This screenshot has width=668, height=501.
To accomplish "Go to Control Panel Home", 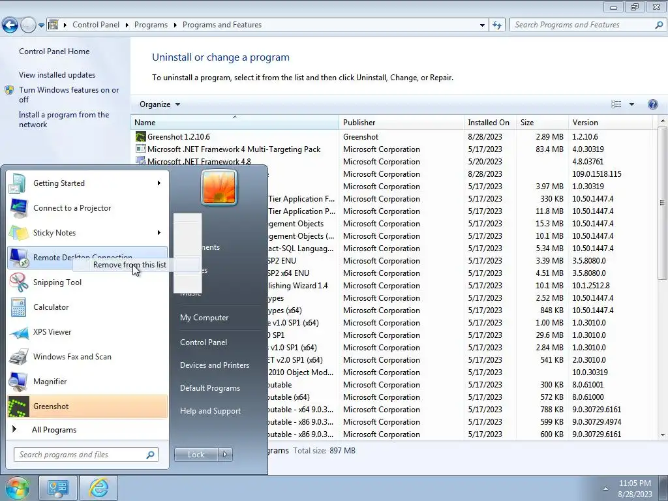I will (x=54, y=52).
